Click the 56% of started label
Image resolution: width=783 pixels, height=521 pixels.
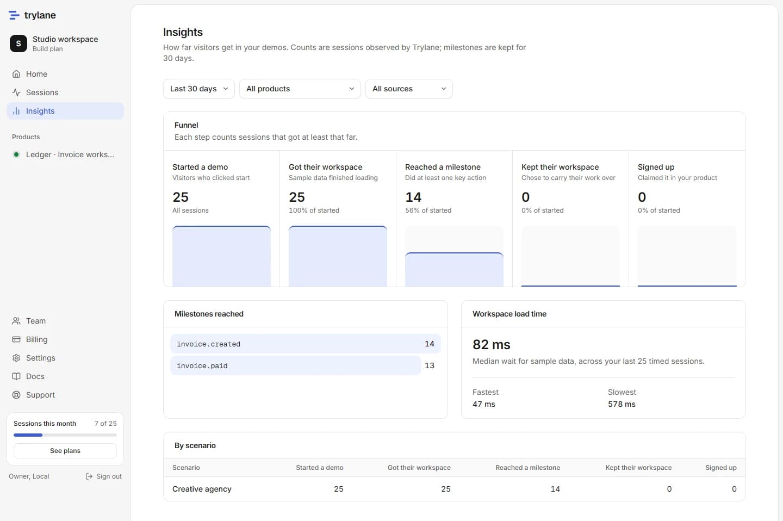(428, 210)
